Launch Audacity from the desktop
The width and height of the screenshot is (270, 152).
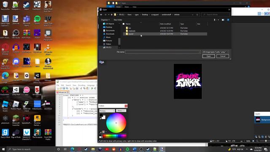tap(16, 49)
